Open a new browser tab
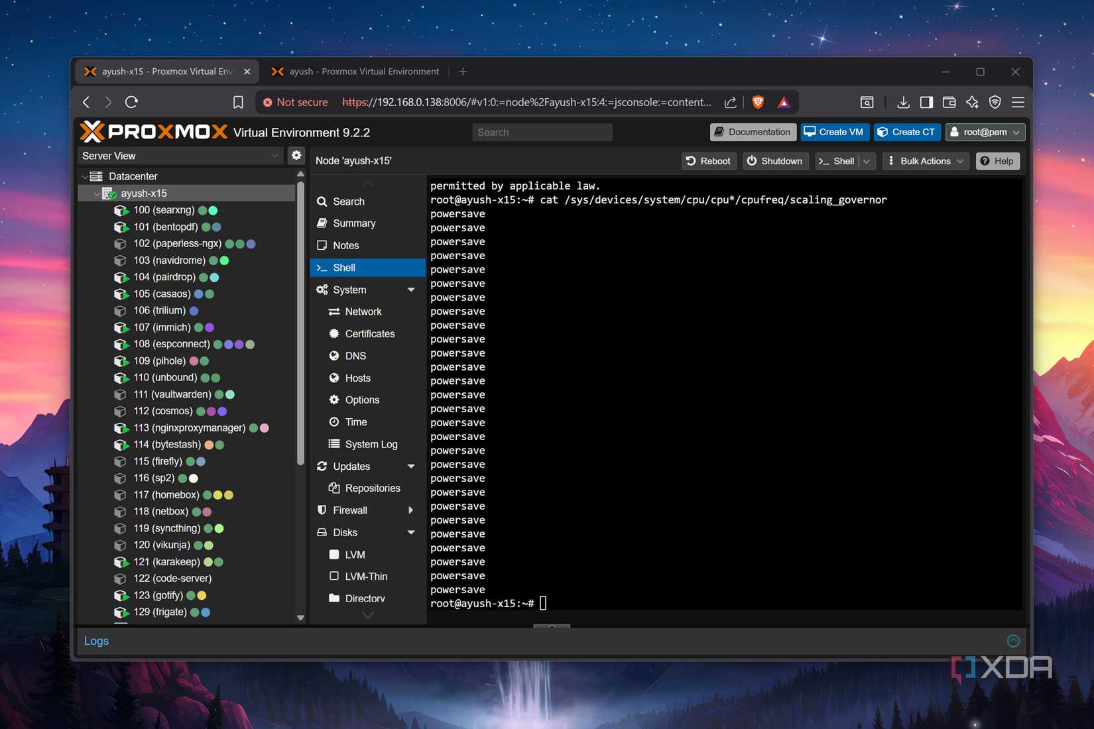This screenshot has height=729, width=1094. point(463,72)
